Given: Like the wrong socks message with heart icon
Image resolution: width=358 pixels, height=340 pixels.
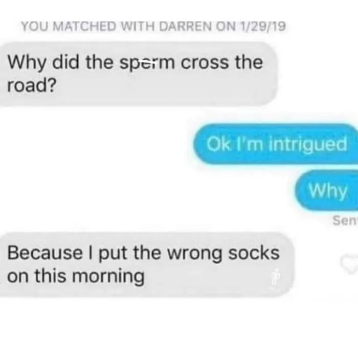Looking at the screenshot, I should (x=349, y=264).
